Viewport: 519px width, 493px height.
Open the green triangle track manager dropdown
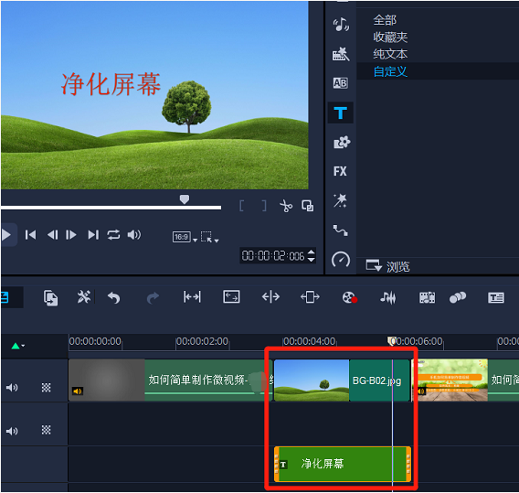17,346
